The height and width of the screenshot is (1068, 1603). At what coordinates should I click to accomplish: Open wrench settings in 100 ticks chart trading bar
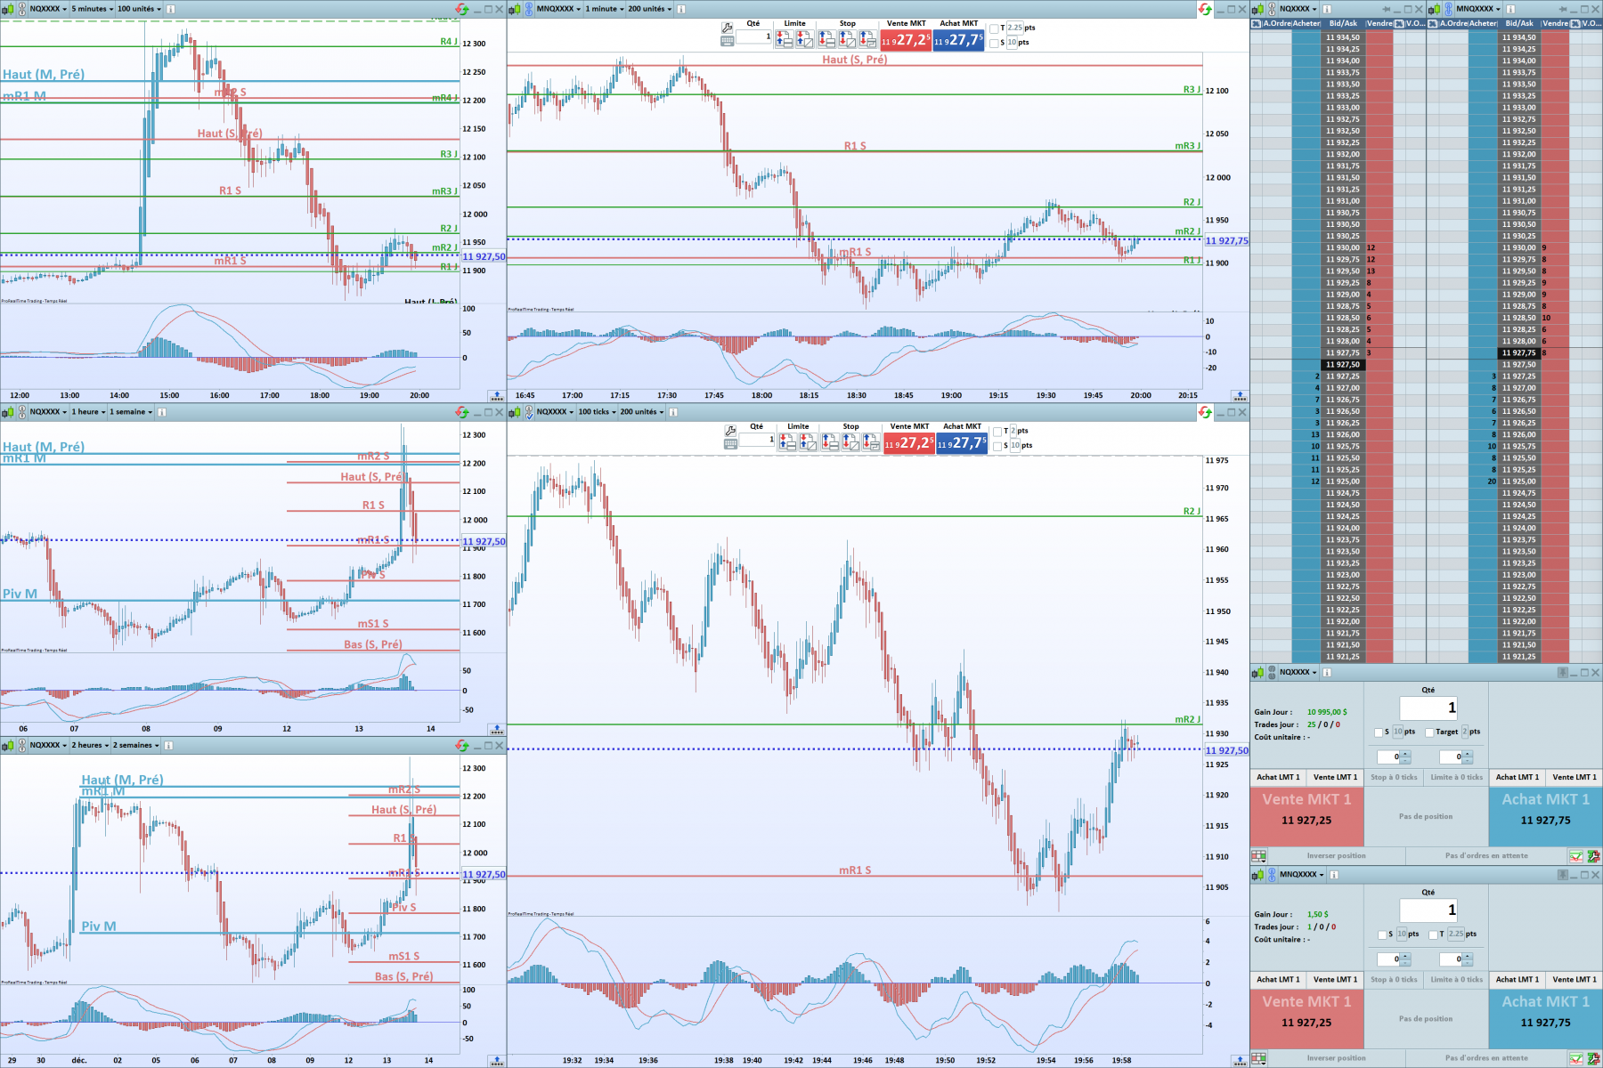pyautogui.click(x=730, y=431)
